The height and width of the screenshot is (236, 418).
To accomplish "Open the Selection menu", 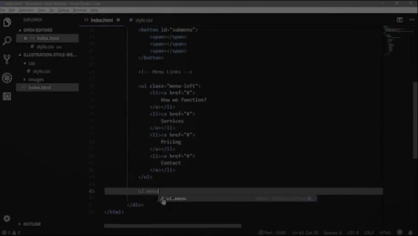I will click(26, 10).
